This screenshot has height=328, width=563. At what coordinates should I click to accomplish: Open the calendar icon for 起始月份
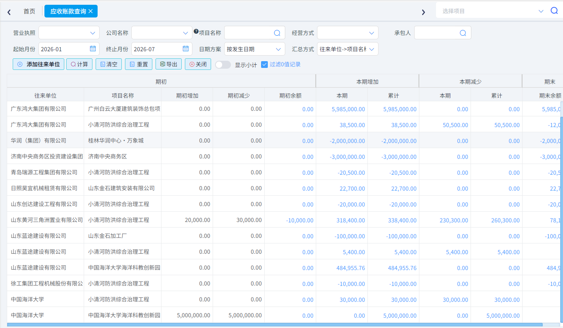93,49
